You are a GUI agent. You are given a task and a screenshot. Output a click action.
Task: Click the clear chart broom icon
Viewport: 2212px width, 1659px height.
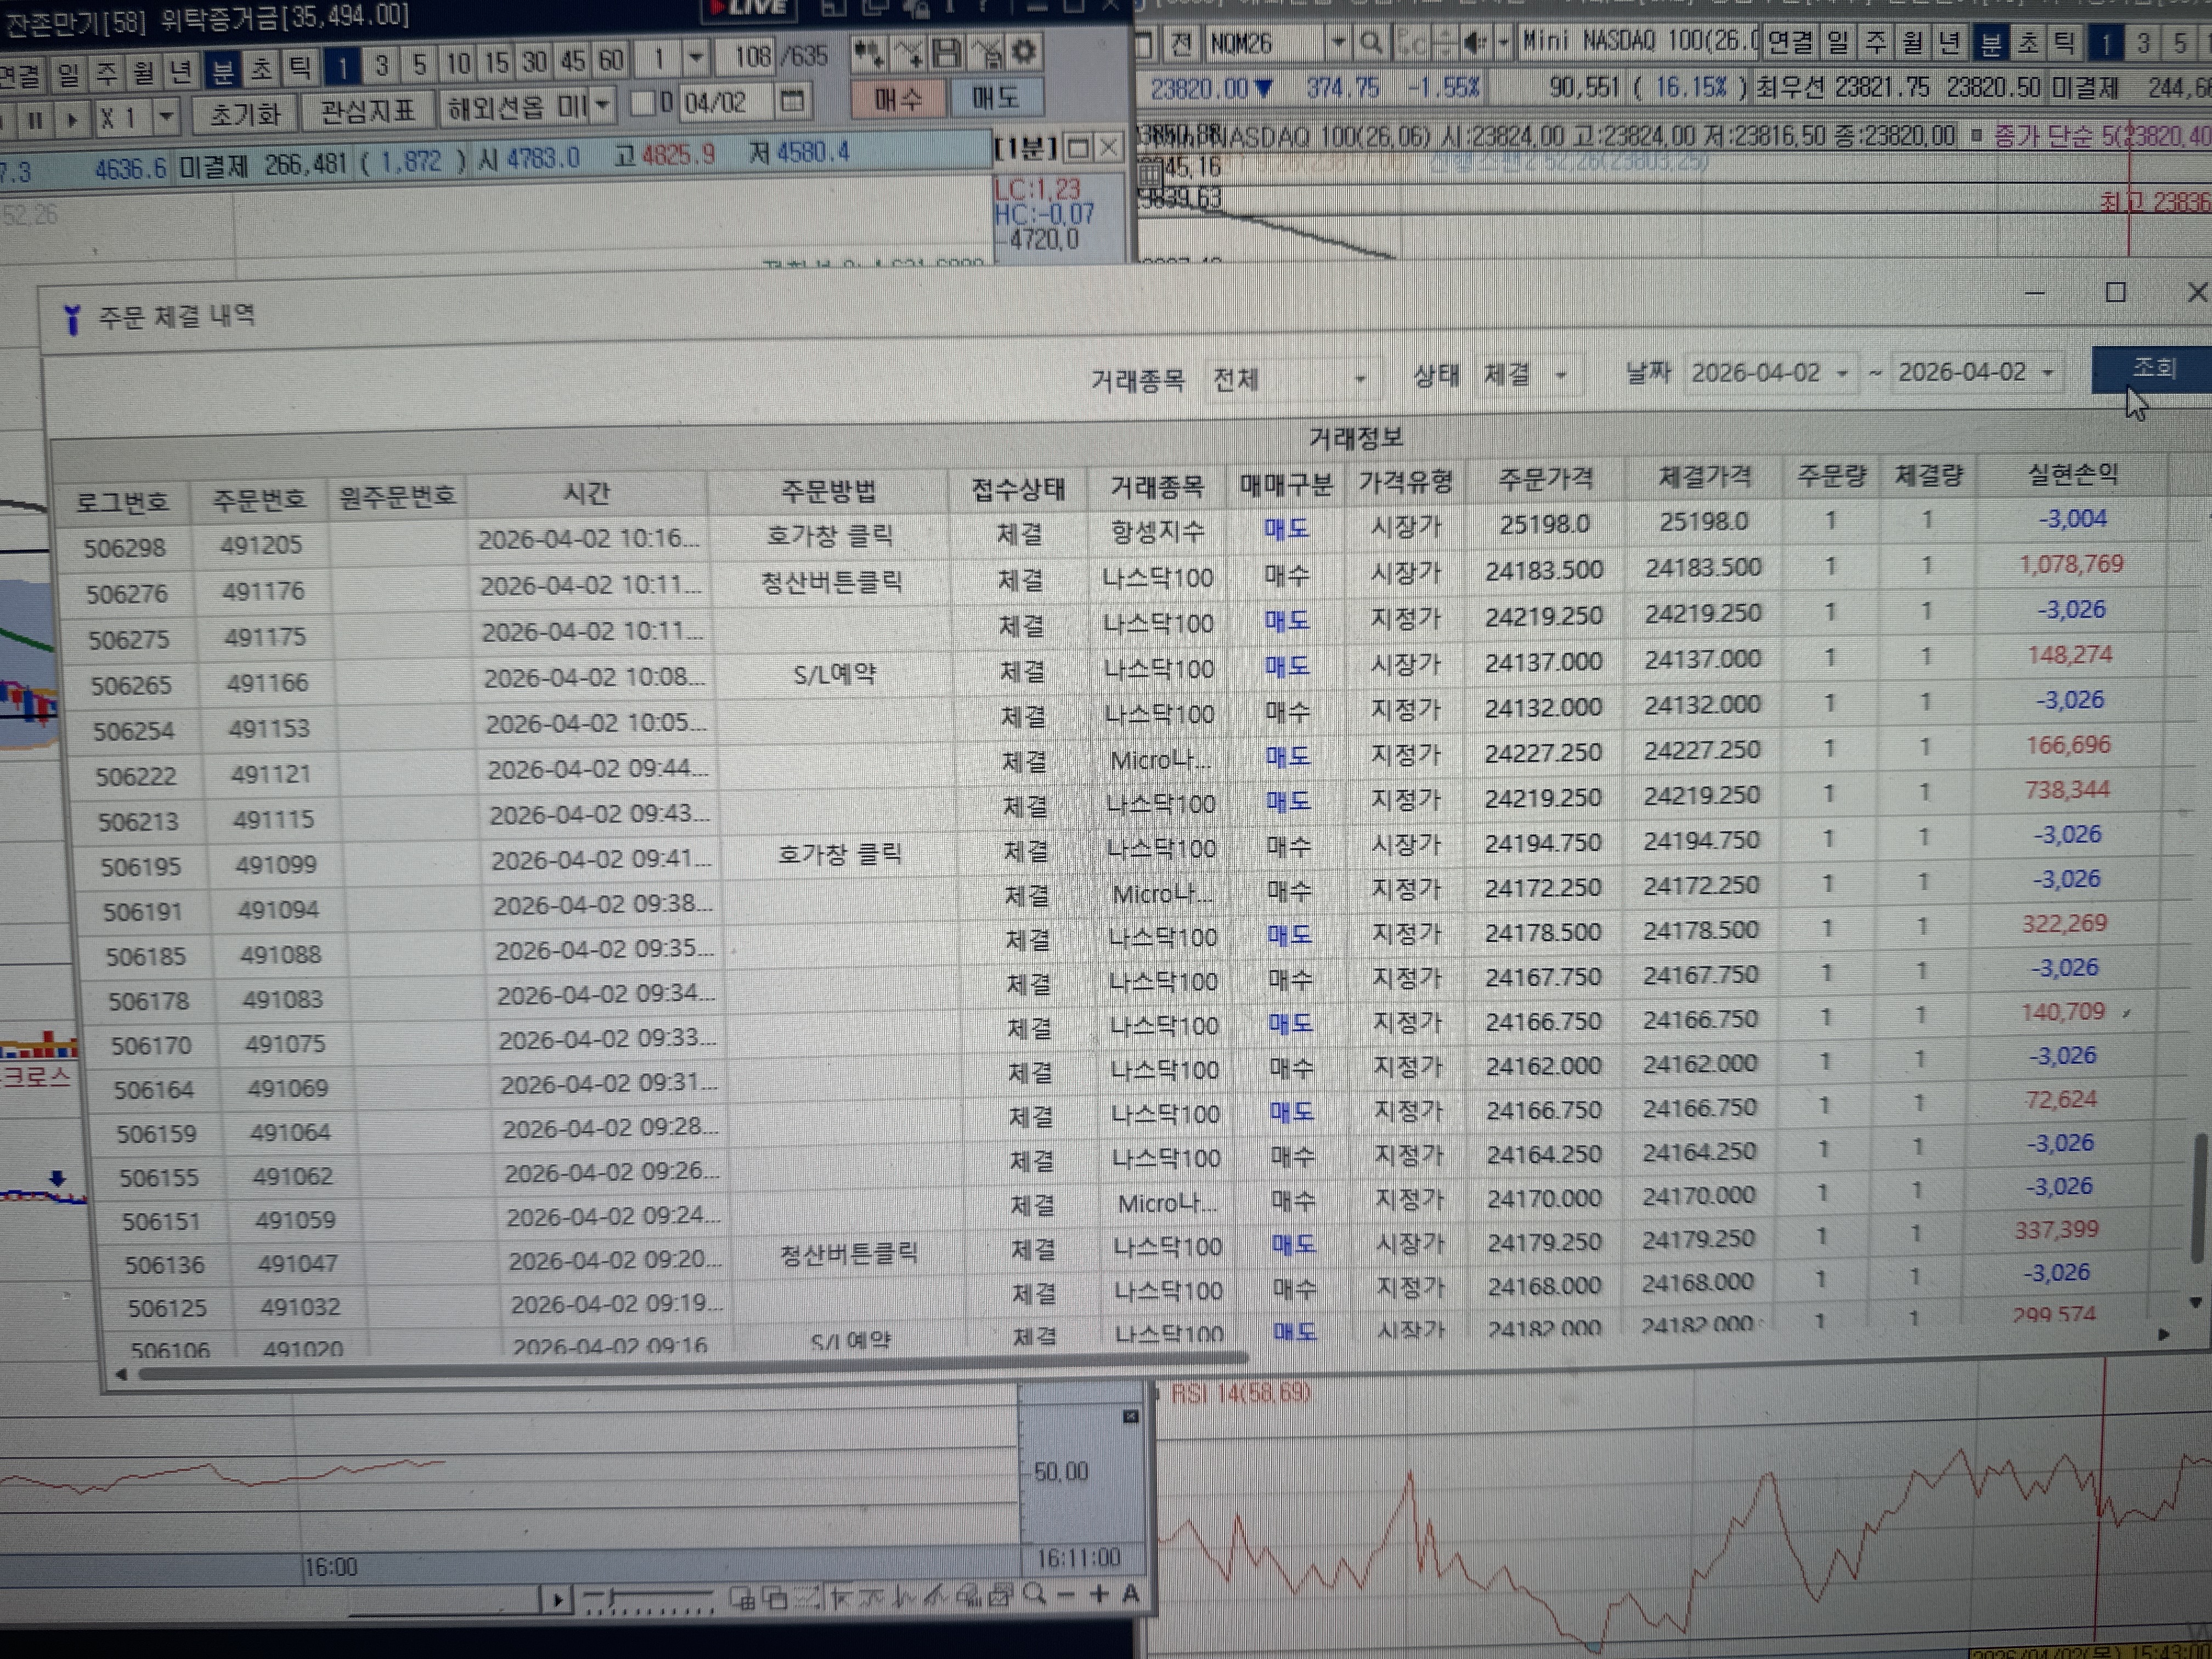coord(987,53)
